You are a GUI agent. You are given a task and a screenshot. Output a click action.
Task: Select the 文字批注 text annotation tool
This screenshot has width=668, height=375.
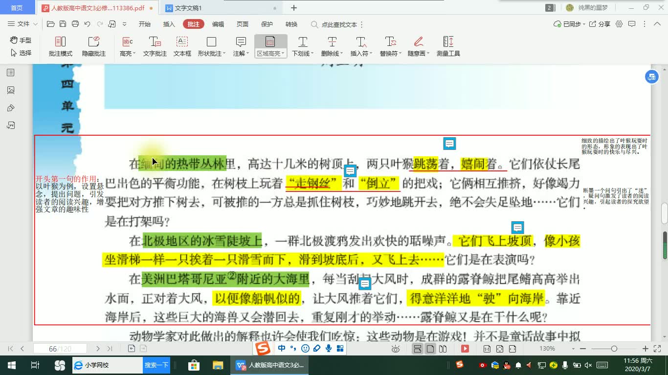tap(155, 46)
